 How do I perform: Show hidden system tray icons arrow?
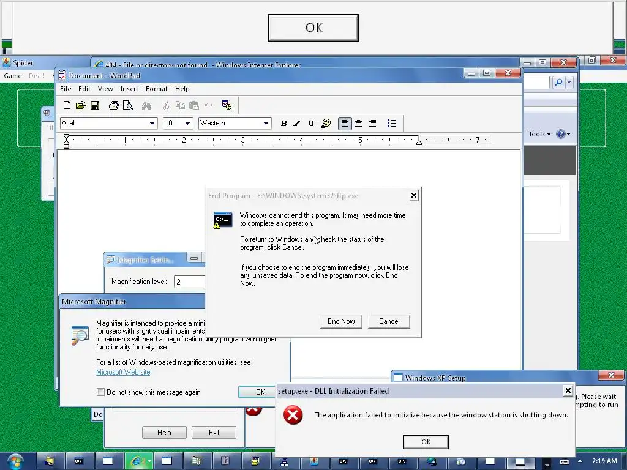click(x=580, y=461)
